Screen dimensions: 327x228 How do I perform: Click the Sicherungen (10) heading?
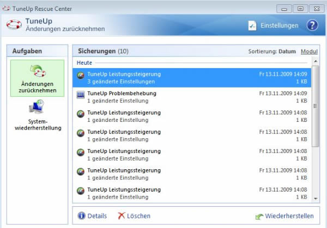[103, 51]
